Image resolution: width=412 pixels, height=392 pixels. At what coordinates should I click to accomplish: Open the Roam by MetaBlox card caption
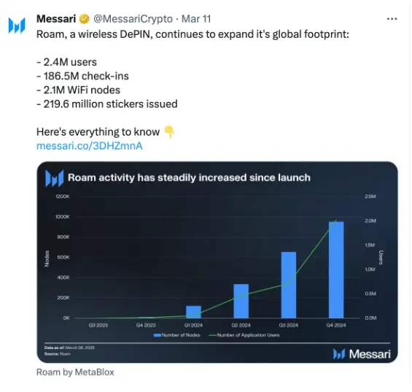click(x=75, y=372)
